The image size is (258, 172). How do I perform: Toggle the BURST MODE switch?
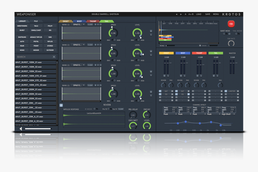click(225, 34)
